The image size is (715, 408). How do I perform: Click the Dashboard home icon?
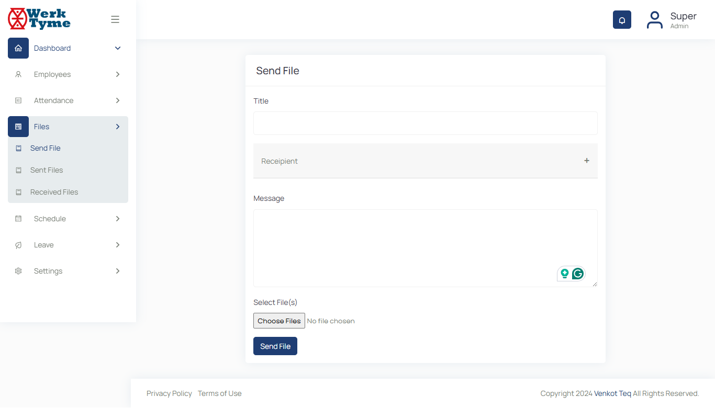tap(18, 48)
